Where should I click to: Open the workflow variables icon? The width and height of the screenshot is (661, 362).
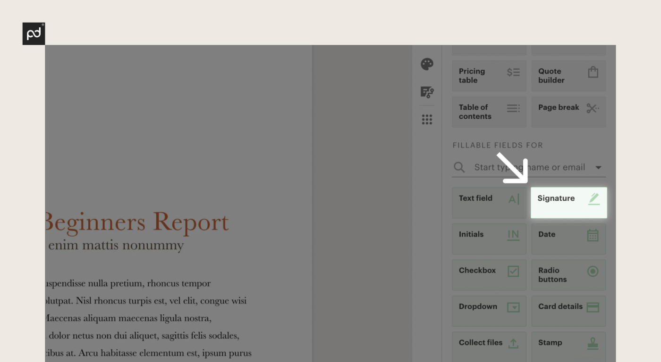pos(427,92)
